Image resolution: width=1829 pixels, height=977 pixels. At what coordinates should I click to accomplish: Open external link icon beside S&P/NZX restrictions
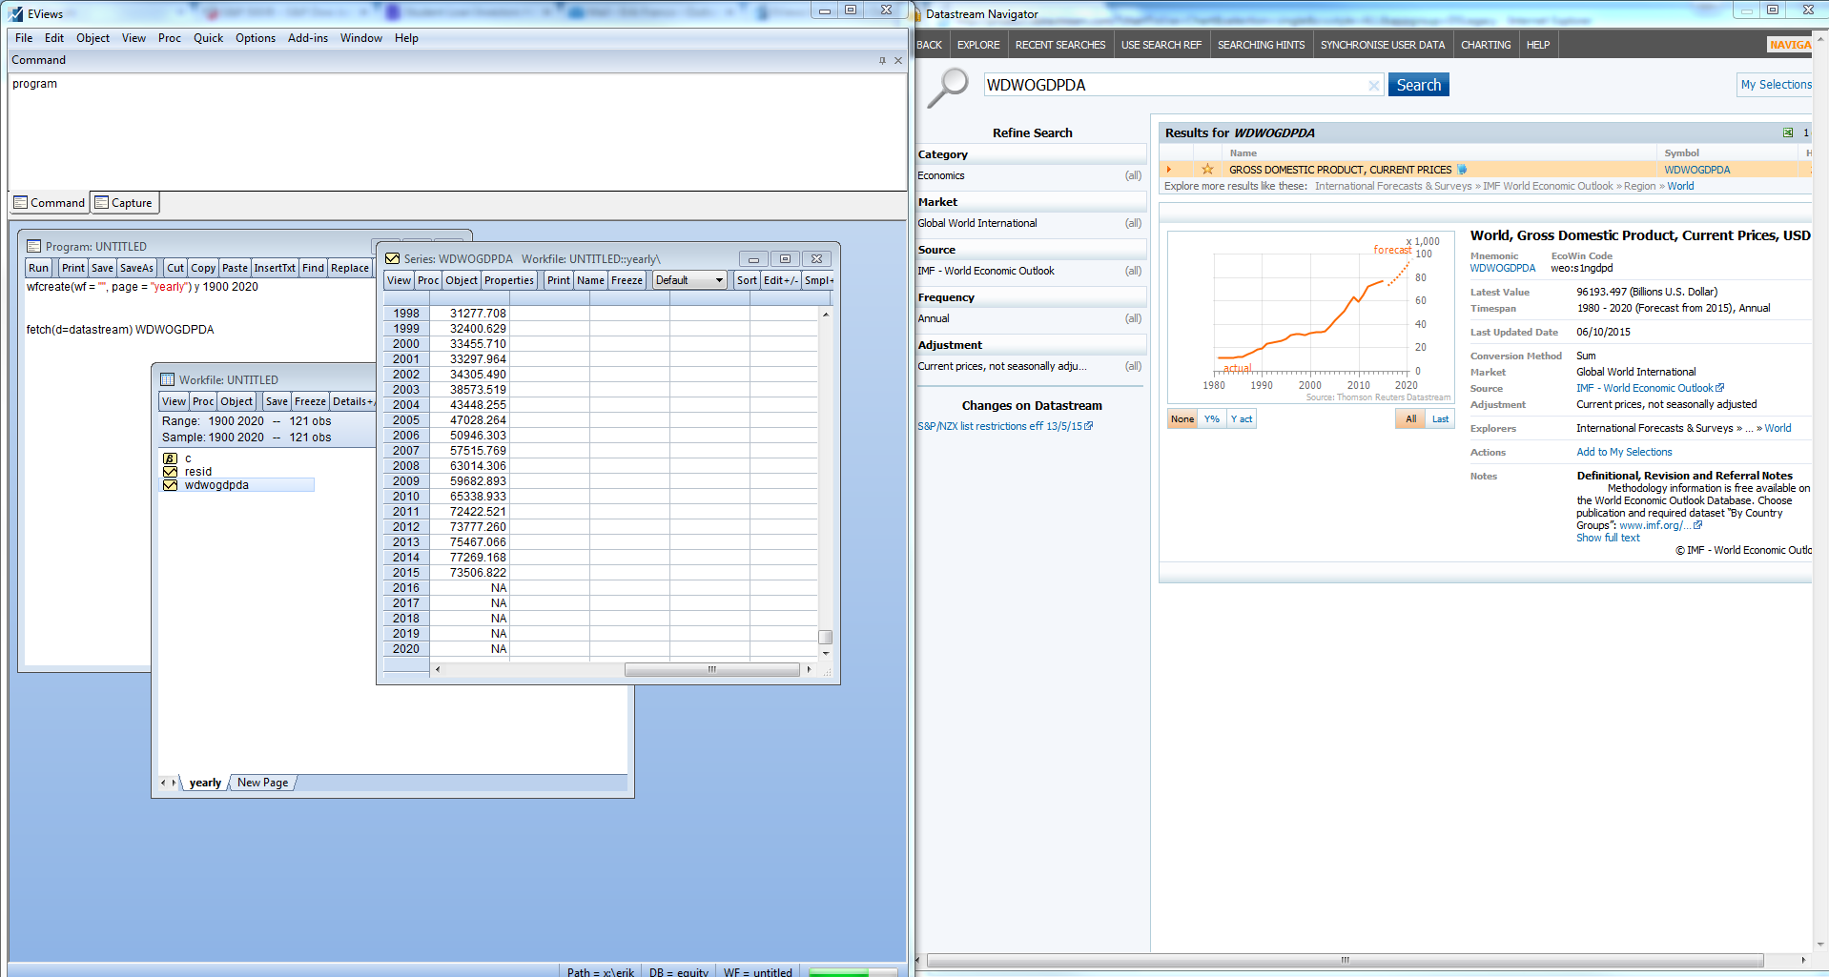[1088, 426]
